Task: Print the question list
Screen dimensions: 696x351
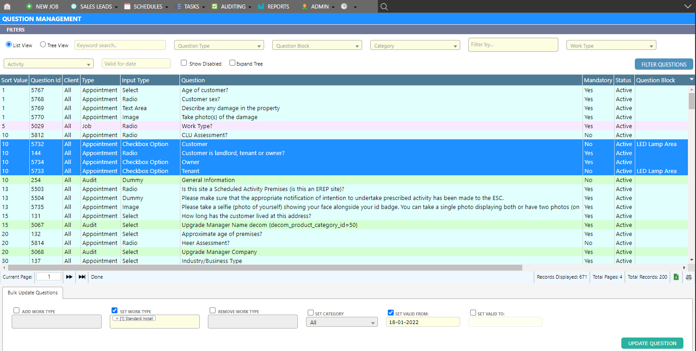Action: [x=688, y=277]
